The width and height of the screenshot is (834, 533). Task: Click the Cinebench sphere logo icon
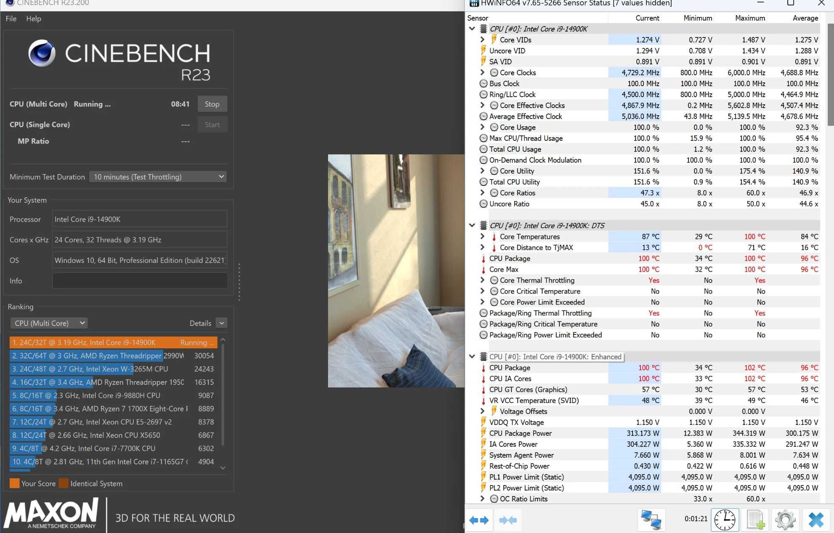pos(42,53)
